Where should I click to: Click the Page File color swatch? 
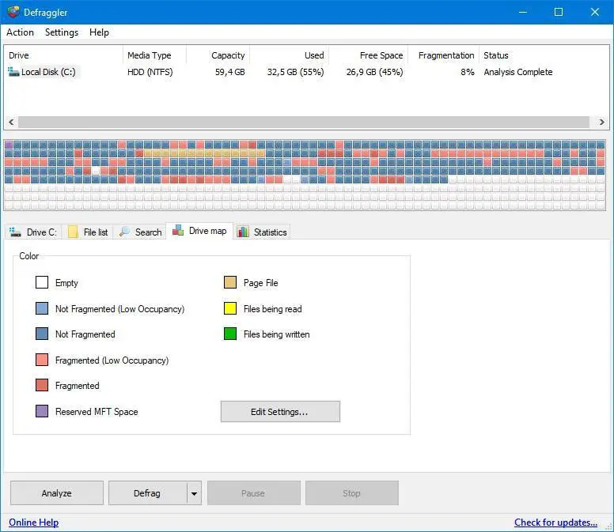click(x=230, y=282)
